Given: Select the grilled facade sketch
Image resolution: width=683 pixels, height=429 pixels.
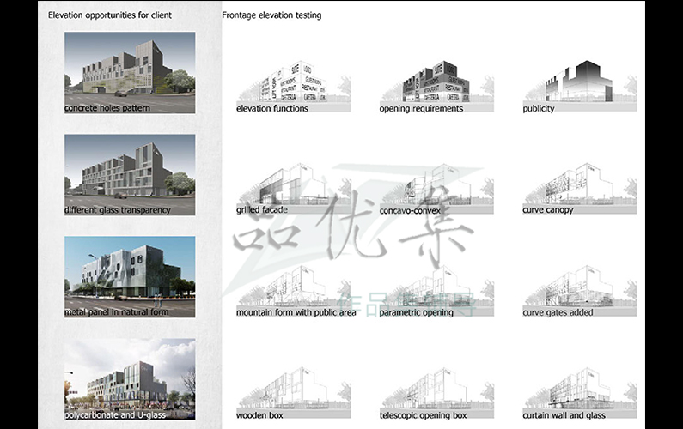Looking at the screenshot, I should pos(293,184).
